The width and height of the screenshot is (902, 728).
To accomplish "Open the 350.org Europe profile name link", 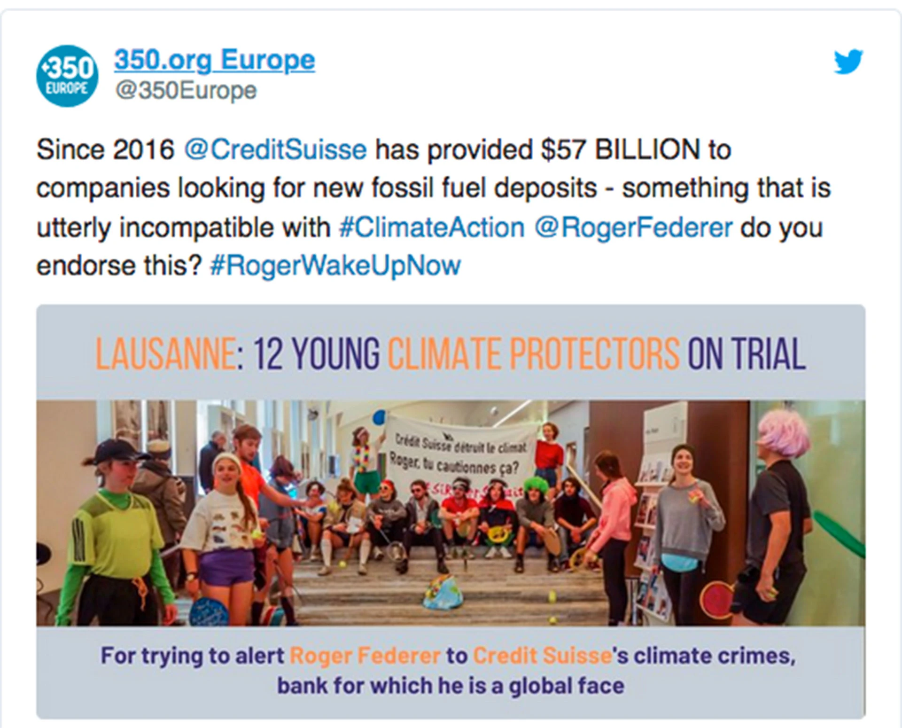I will pyautogui.click(x=214, y=60).
